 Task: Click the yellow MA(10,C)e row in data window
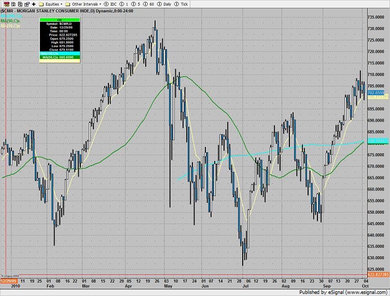(x=60, y=61)
